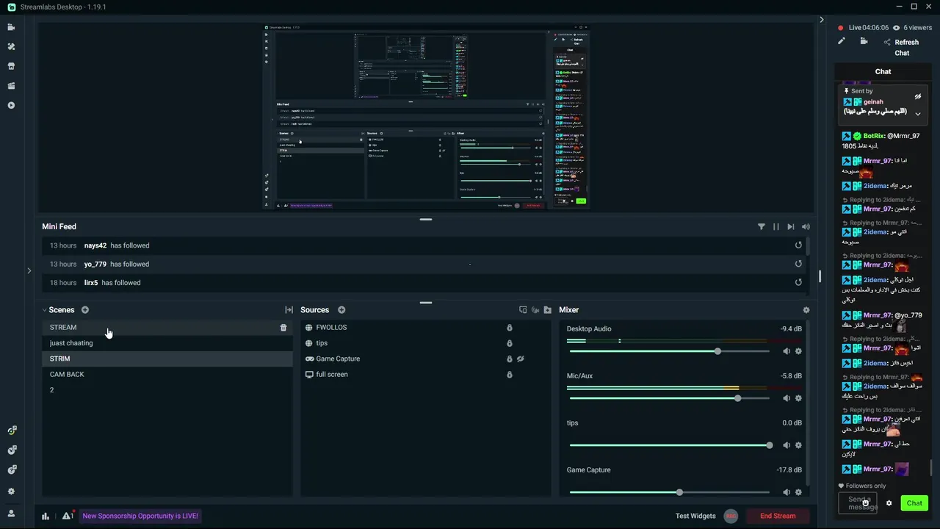Mute Game Capture audio in the Mixer
The height and width of the screenshot is (529, 940).
point(787,492)
